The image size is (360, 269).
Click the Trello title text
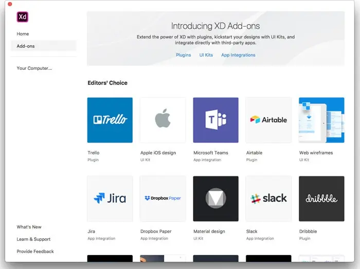coord(94,152)
